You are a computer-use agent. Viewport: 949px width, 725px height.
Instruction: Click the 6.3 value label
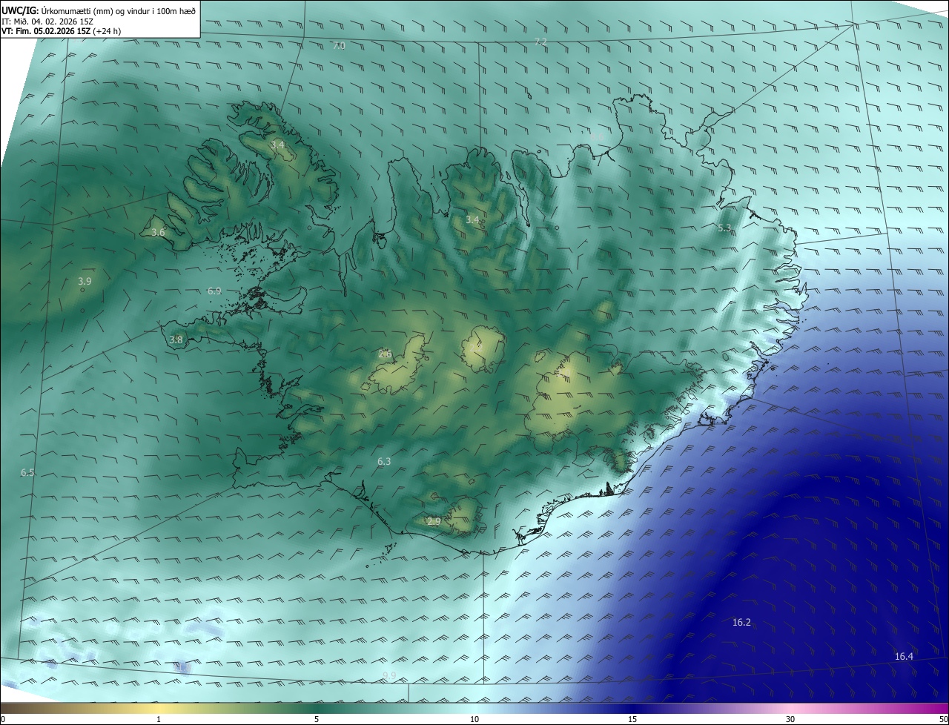384,461
